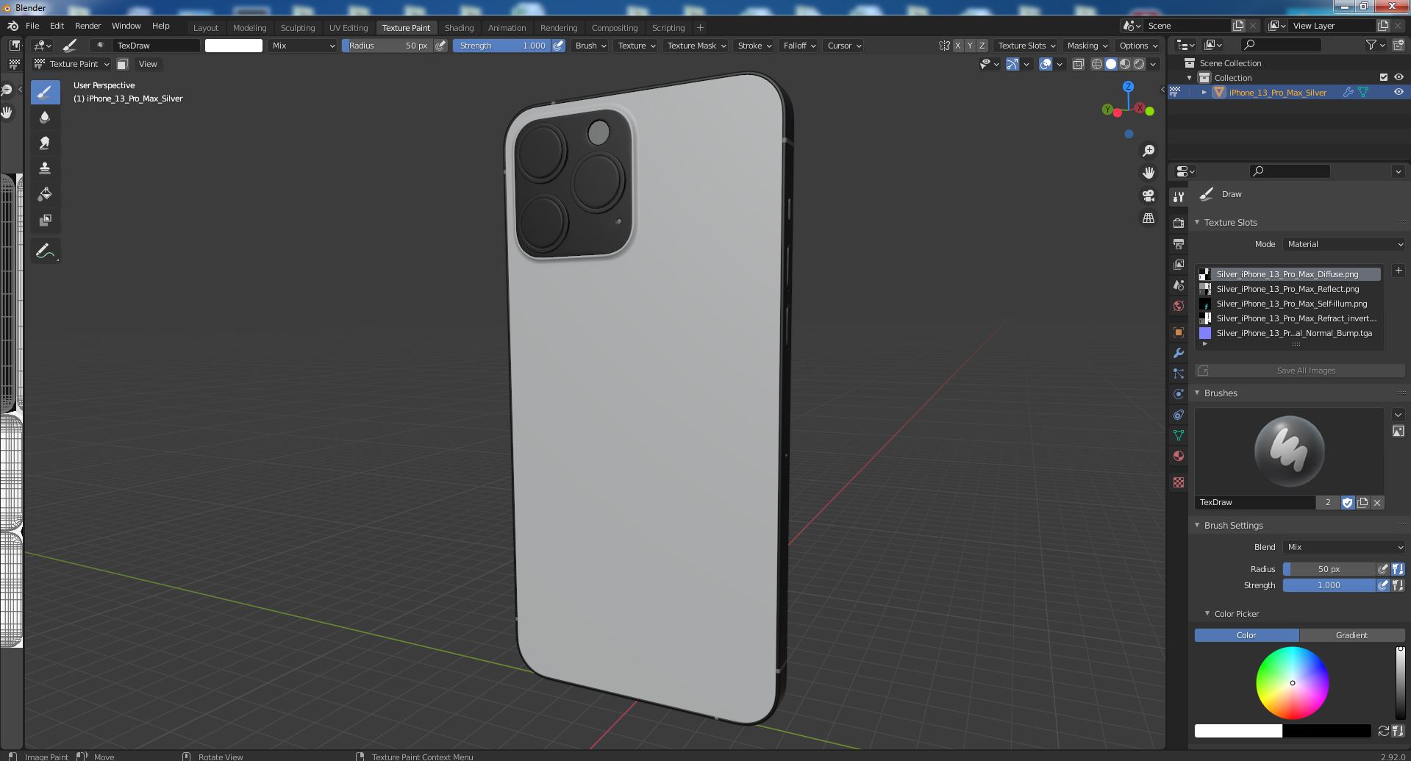1411x761 pixels.
Task: Open the Stroke popover button
Action: point(754,46)
